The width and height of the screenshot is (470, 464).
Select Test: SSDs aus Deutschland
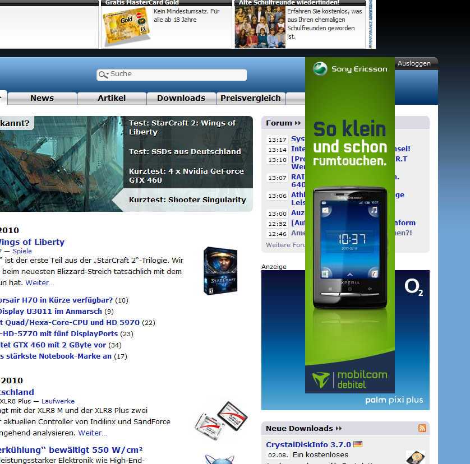[188, 151]
